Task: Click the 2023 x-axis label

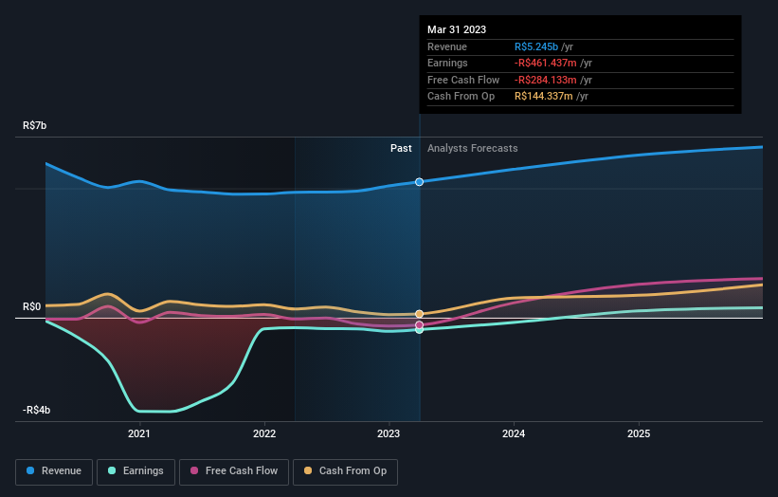Action: (x=389, y=434)
